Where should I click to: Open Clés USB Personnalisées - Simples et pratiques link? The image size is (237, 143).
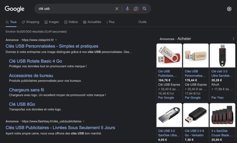point(52,46)
